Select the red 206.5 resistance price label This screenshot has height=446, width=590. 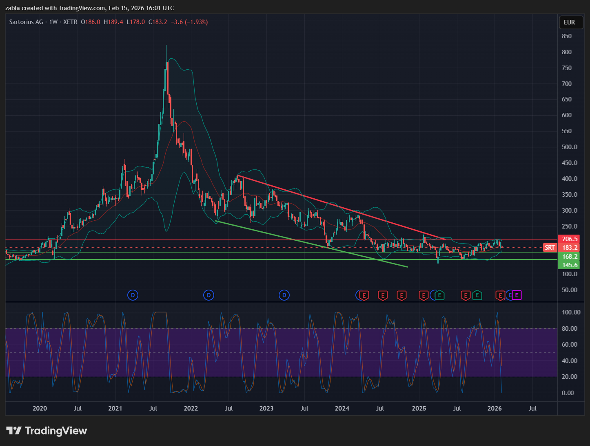(570, 239)
